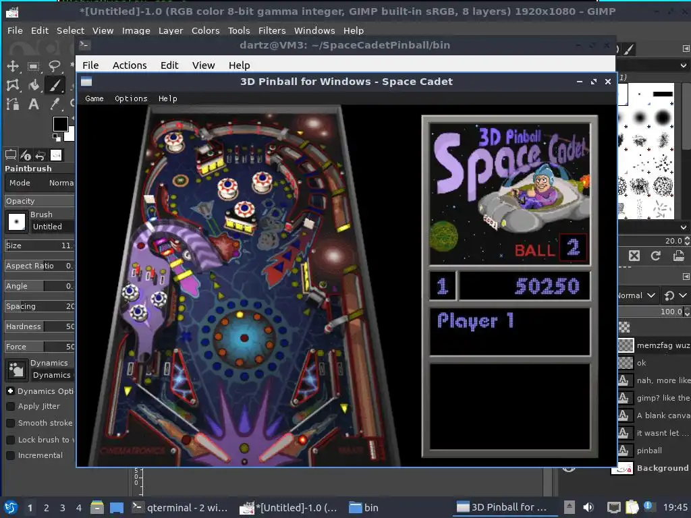Select the Cage Transform tool
This screenshot has width=691, height=518.
tap(12, 85)
